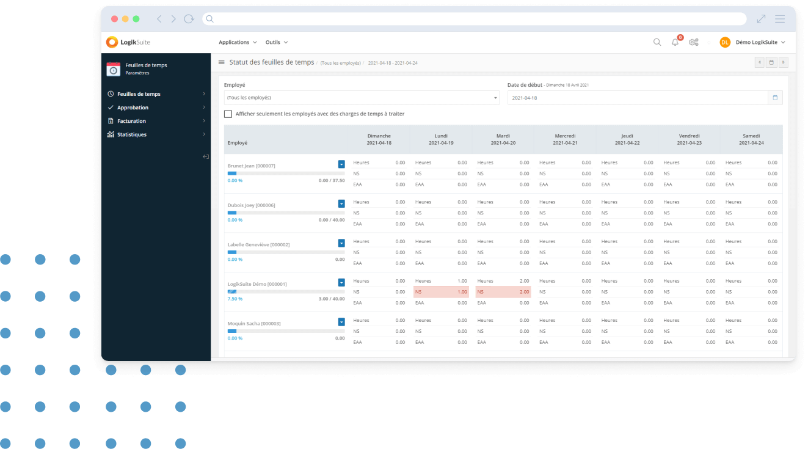Click the calendar button between week arrows

click(x=771, y=62)
